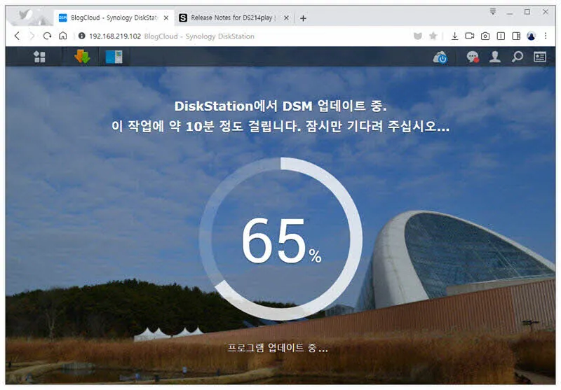561x390 pixels.
Task: Expand the tab list dropdown in title bar
Action: 493,11
